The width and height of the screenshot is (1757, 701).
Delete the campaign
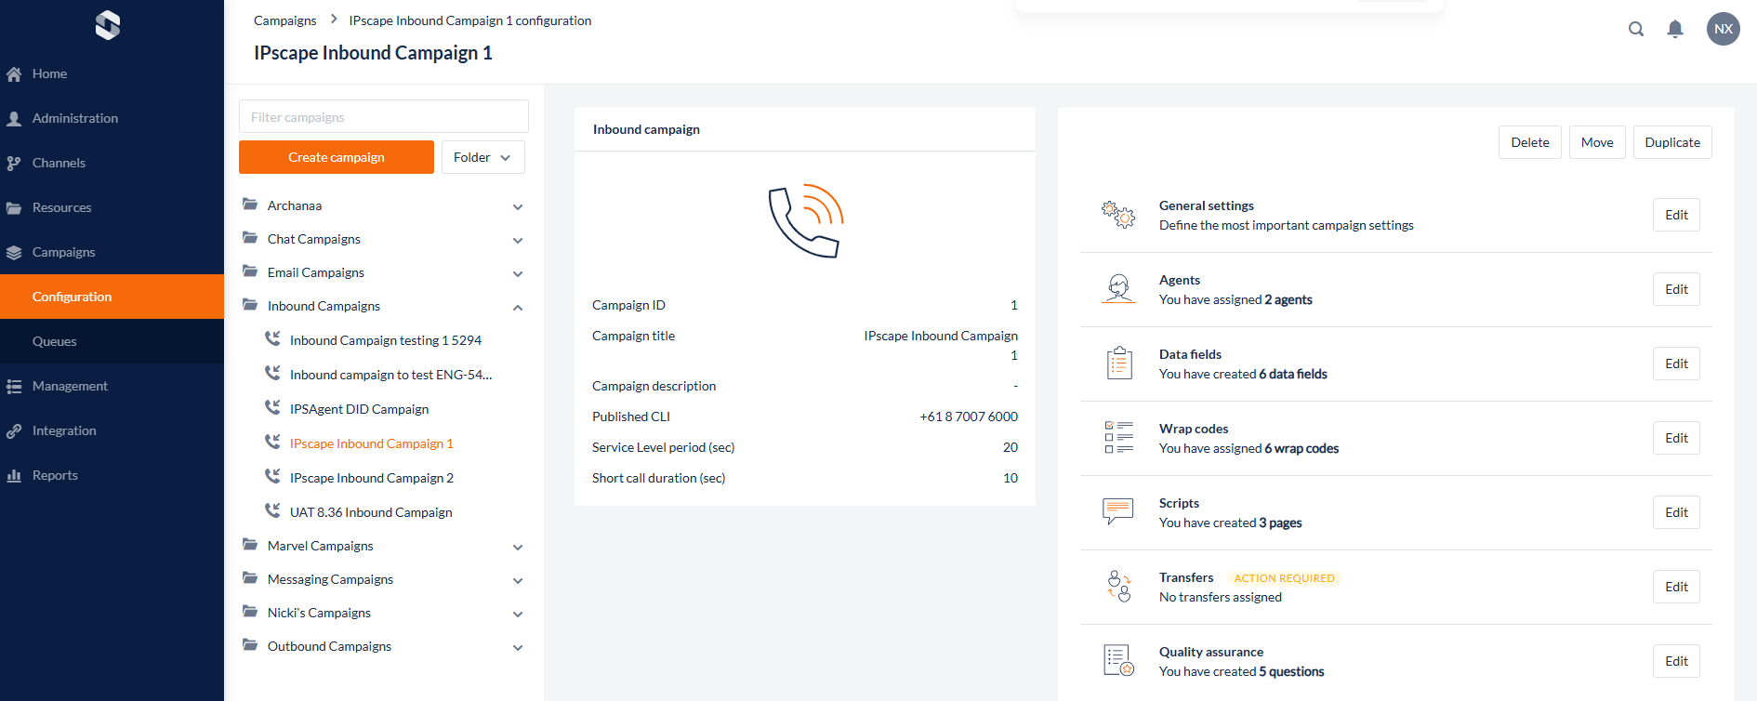coord(1530,142)
